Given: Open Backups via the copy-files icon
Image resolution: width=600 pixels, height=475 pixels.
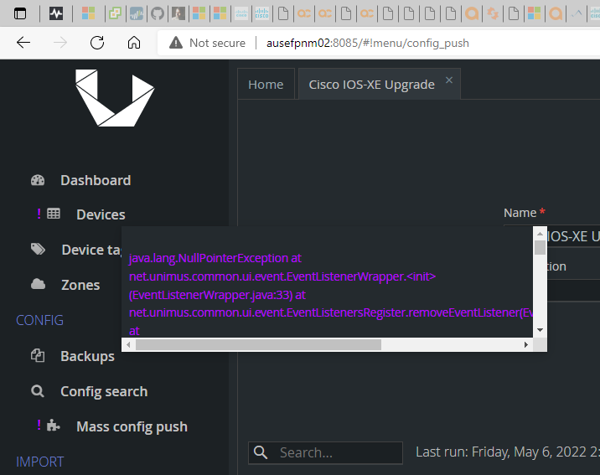Looking at the screenshot, I should click(38, 356).
